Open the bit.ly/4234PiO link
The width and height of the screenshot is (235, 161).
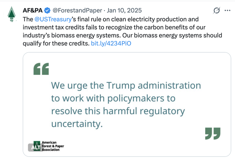111,43
